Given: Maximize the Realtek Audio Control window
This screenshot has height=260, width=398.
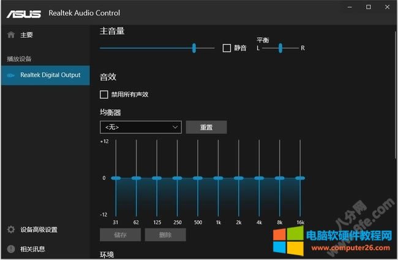Looking at the screenshot, I should tap(369, 7).
